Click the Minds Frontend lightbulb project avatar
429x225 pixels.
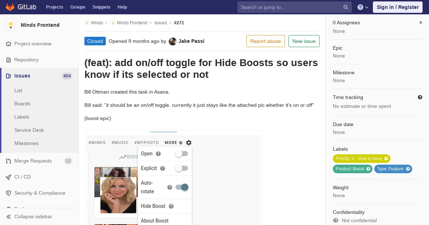pyautogui.click(x=11, y=25)
